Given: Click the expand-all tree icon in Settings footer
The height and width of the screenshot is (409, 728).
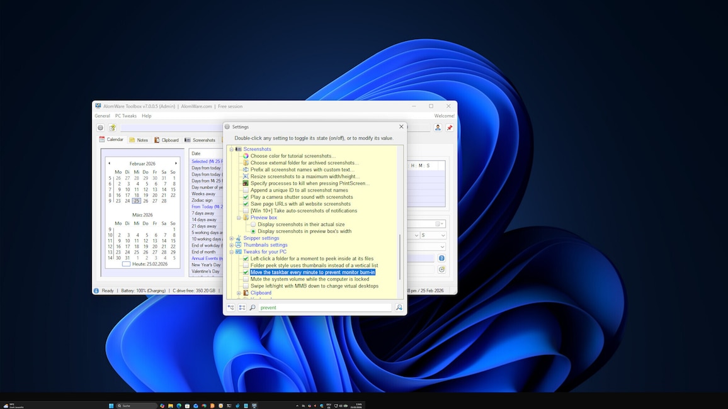Looking at the screenshot, I should (230, 308).
